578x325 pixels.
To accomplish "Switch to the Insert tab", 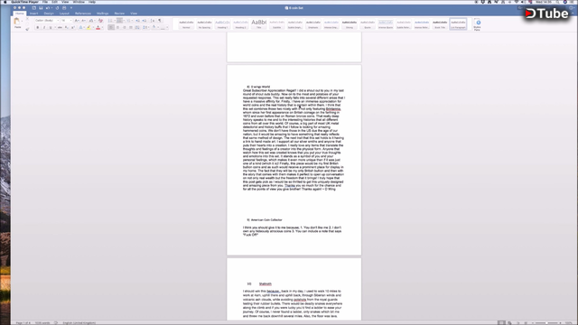I will tap(34, 14).
